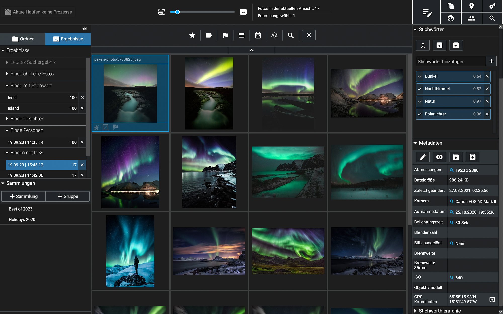Collapse the Sammlungen section

pos(3,183)
